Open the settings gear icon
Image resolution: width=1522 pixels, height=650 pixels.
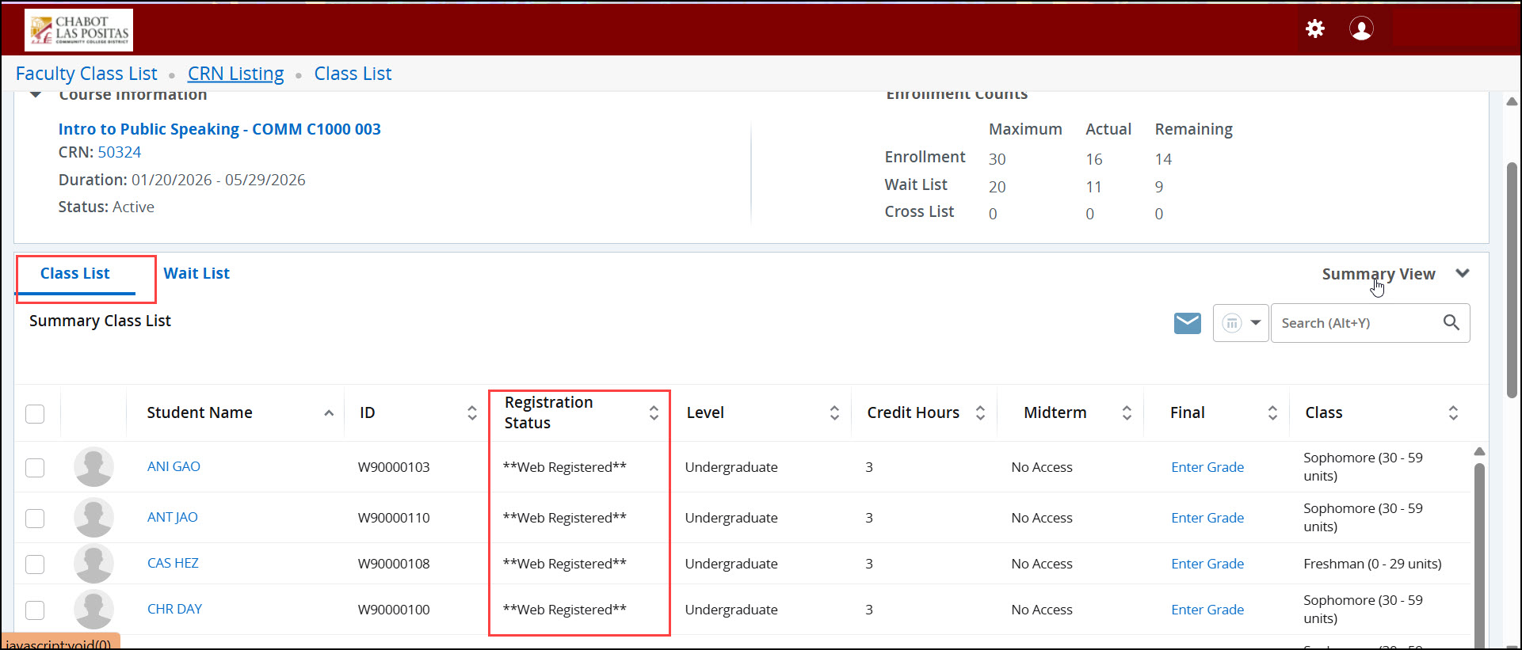pyautogui.click(x=1315, y=29)
